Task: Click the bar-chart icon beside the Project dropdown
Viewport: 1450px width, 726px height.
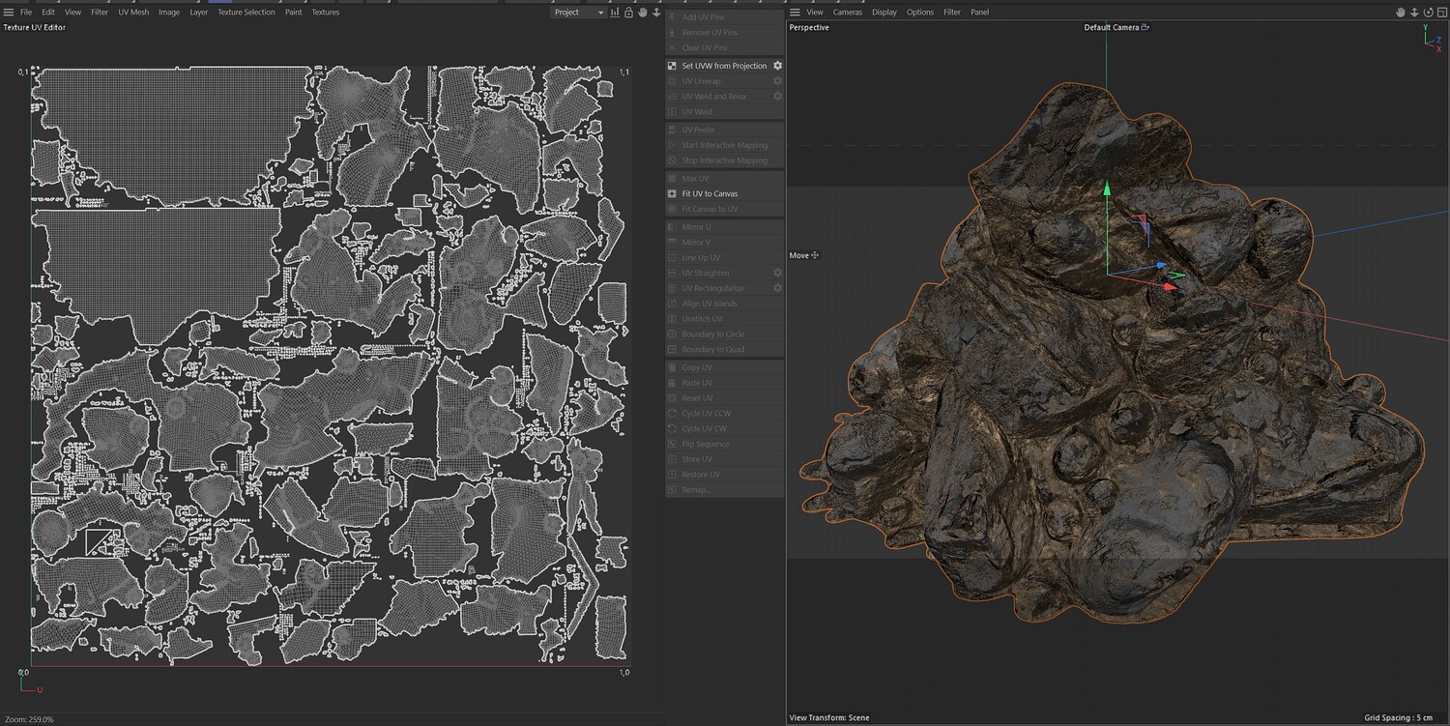Action: coord(616,13)
